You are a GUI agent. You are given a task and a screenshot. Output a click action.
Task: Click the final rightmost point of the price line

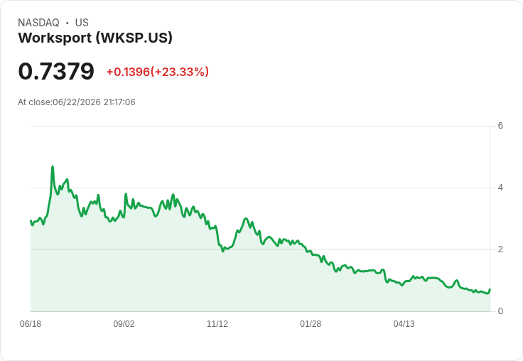pyautogui.click(x=490, y=290)
